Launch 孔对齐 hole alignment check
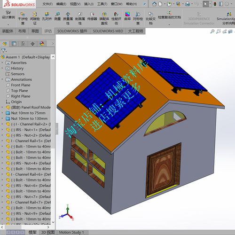Viewport: 235px width, 235px height. 47,16
